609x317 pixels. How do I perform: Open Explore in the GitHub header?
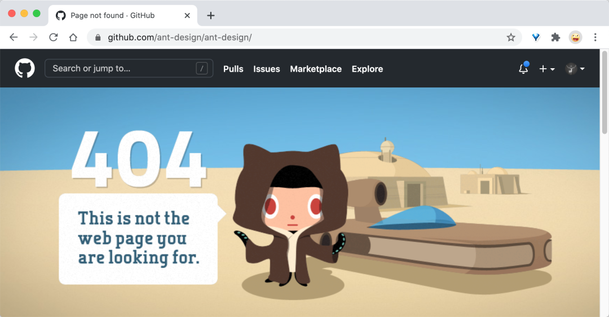(x=368, y=69)
